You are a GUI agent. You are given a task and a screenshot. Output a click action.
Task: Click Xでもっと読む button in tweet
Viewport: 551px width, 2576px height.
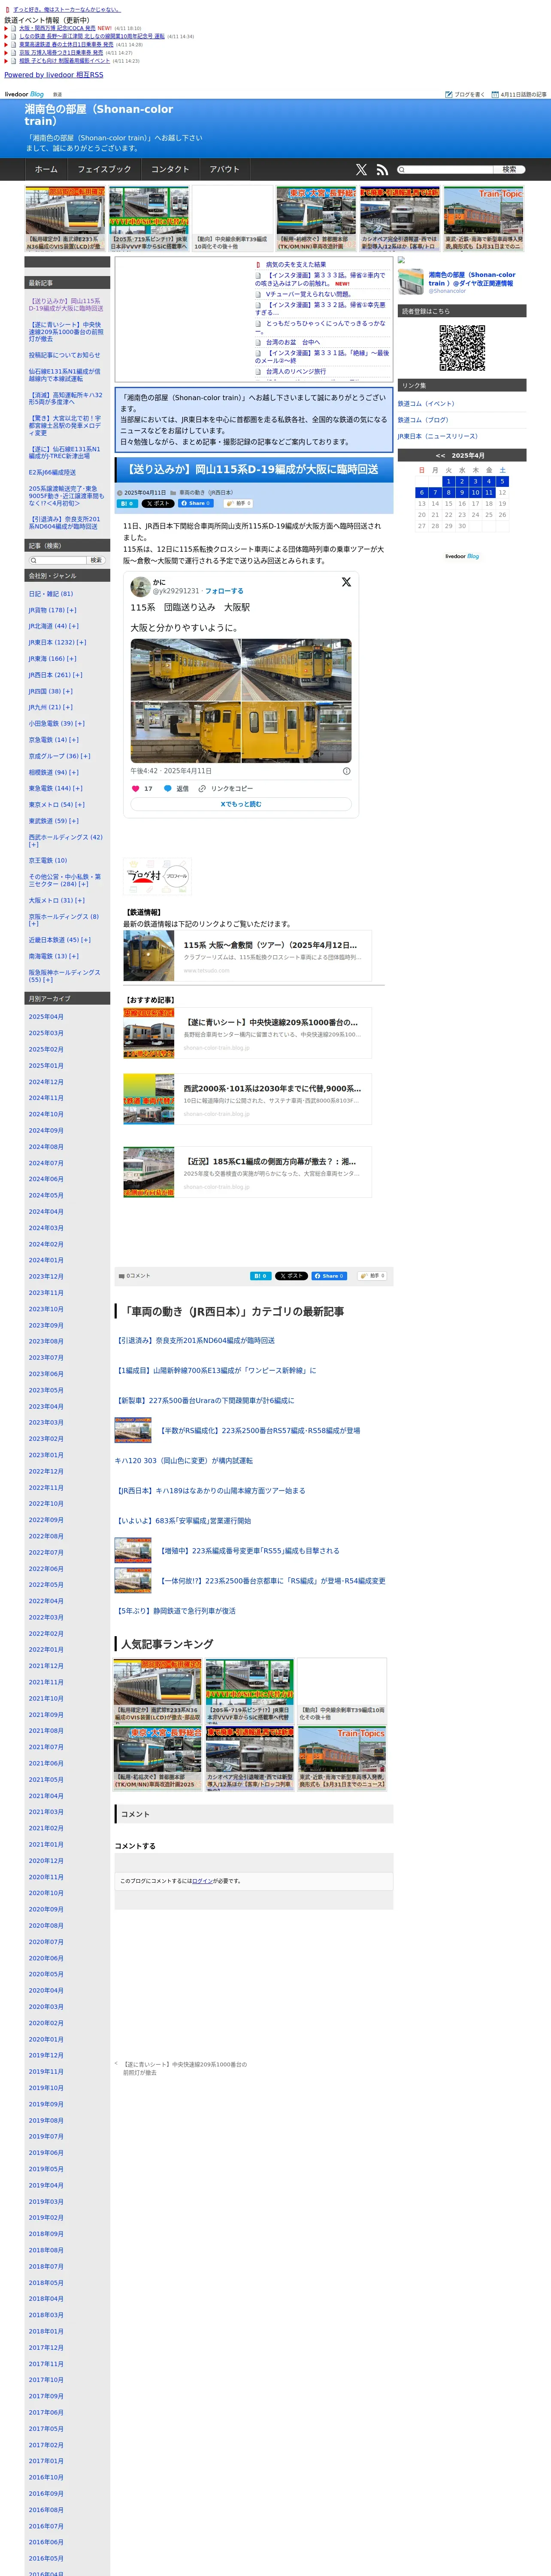241,804
